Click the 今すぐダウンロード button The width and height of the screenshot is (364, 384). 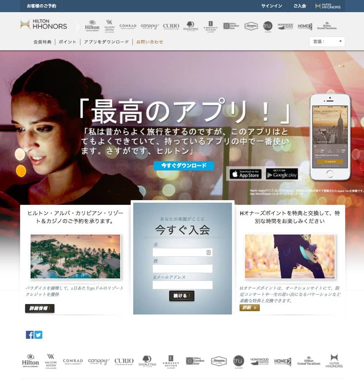[184, 165]
